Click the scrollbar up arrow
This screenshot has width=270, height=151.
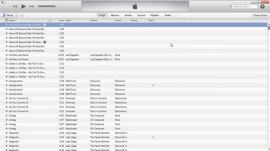pos(269,24)
